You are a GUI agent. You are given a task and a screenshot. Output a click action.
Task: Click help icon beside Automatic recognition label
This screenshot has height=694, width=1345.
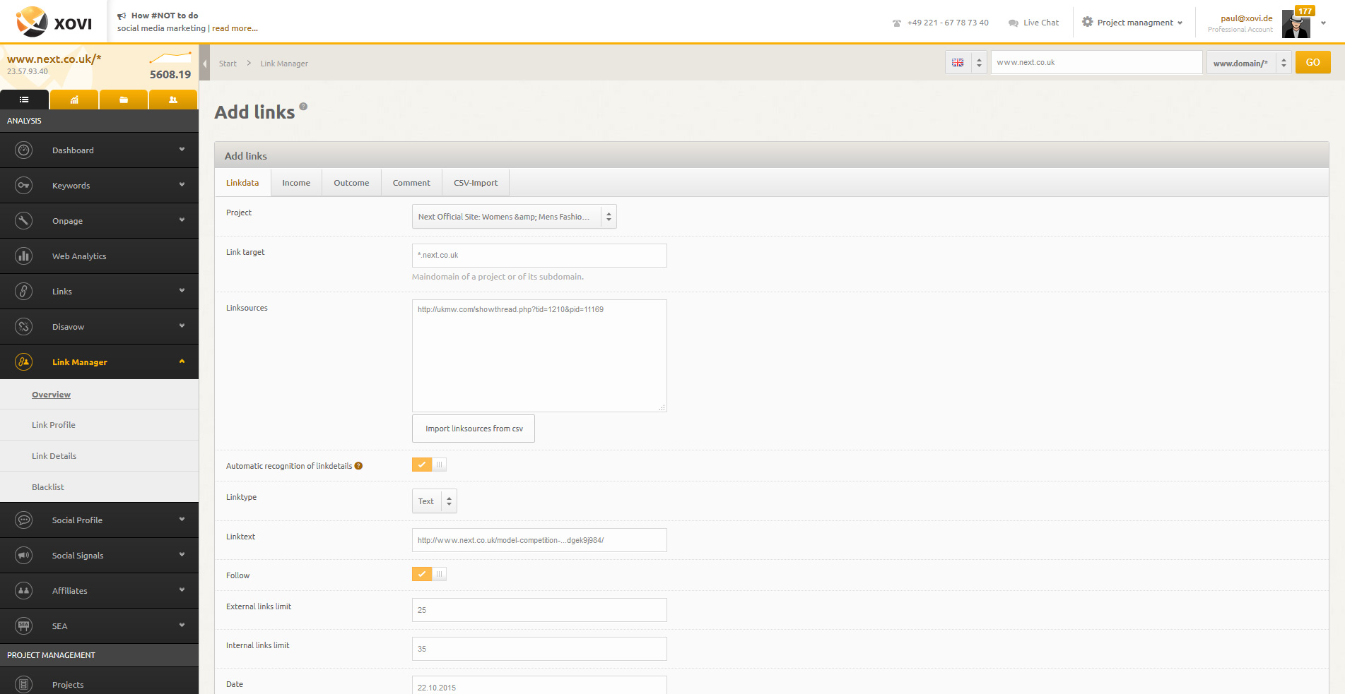click(358, 466)
